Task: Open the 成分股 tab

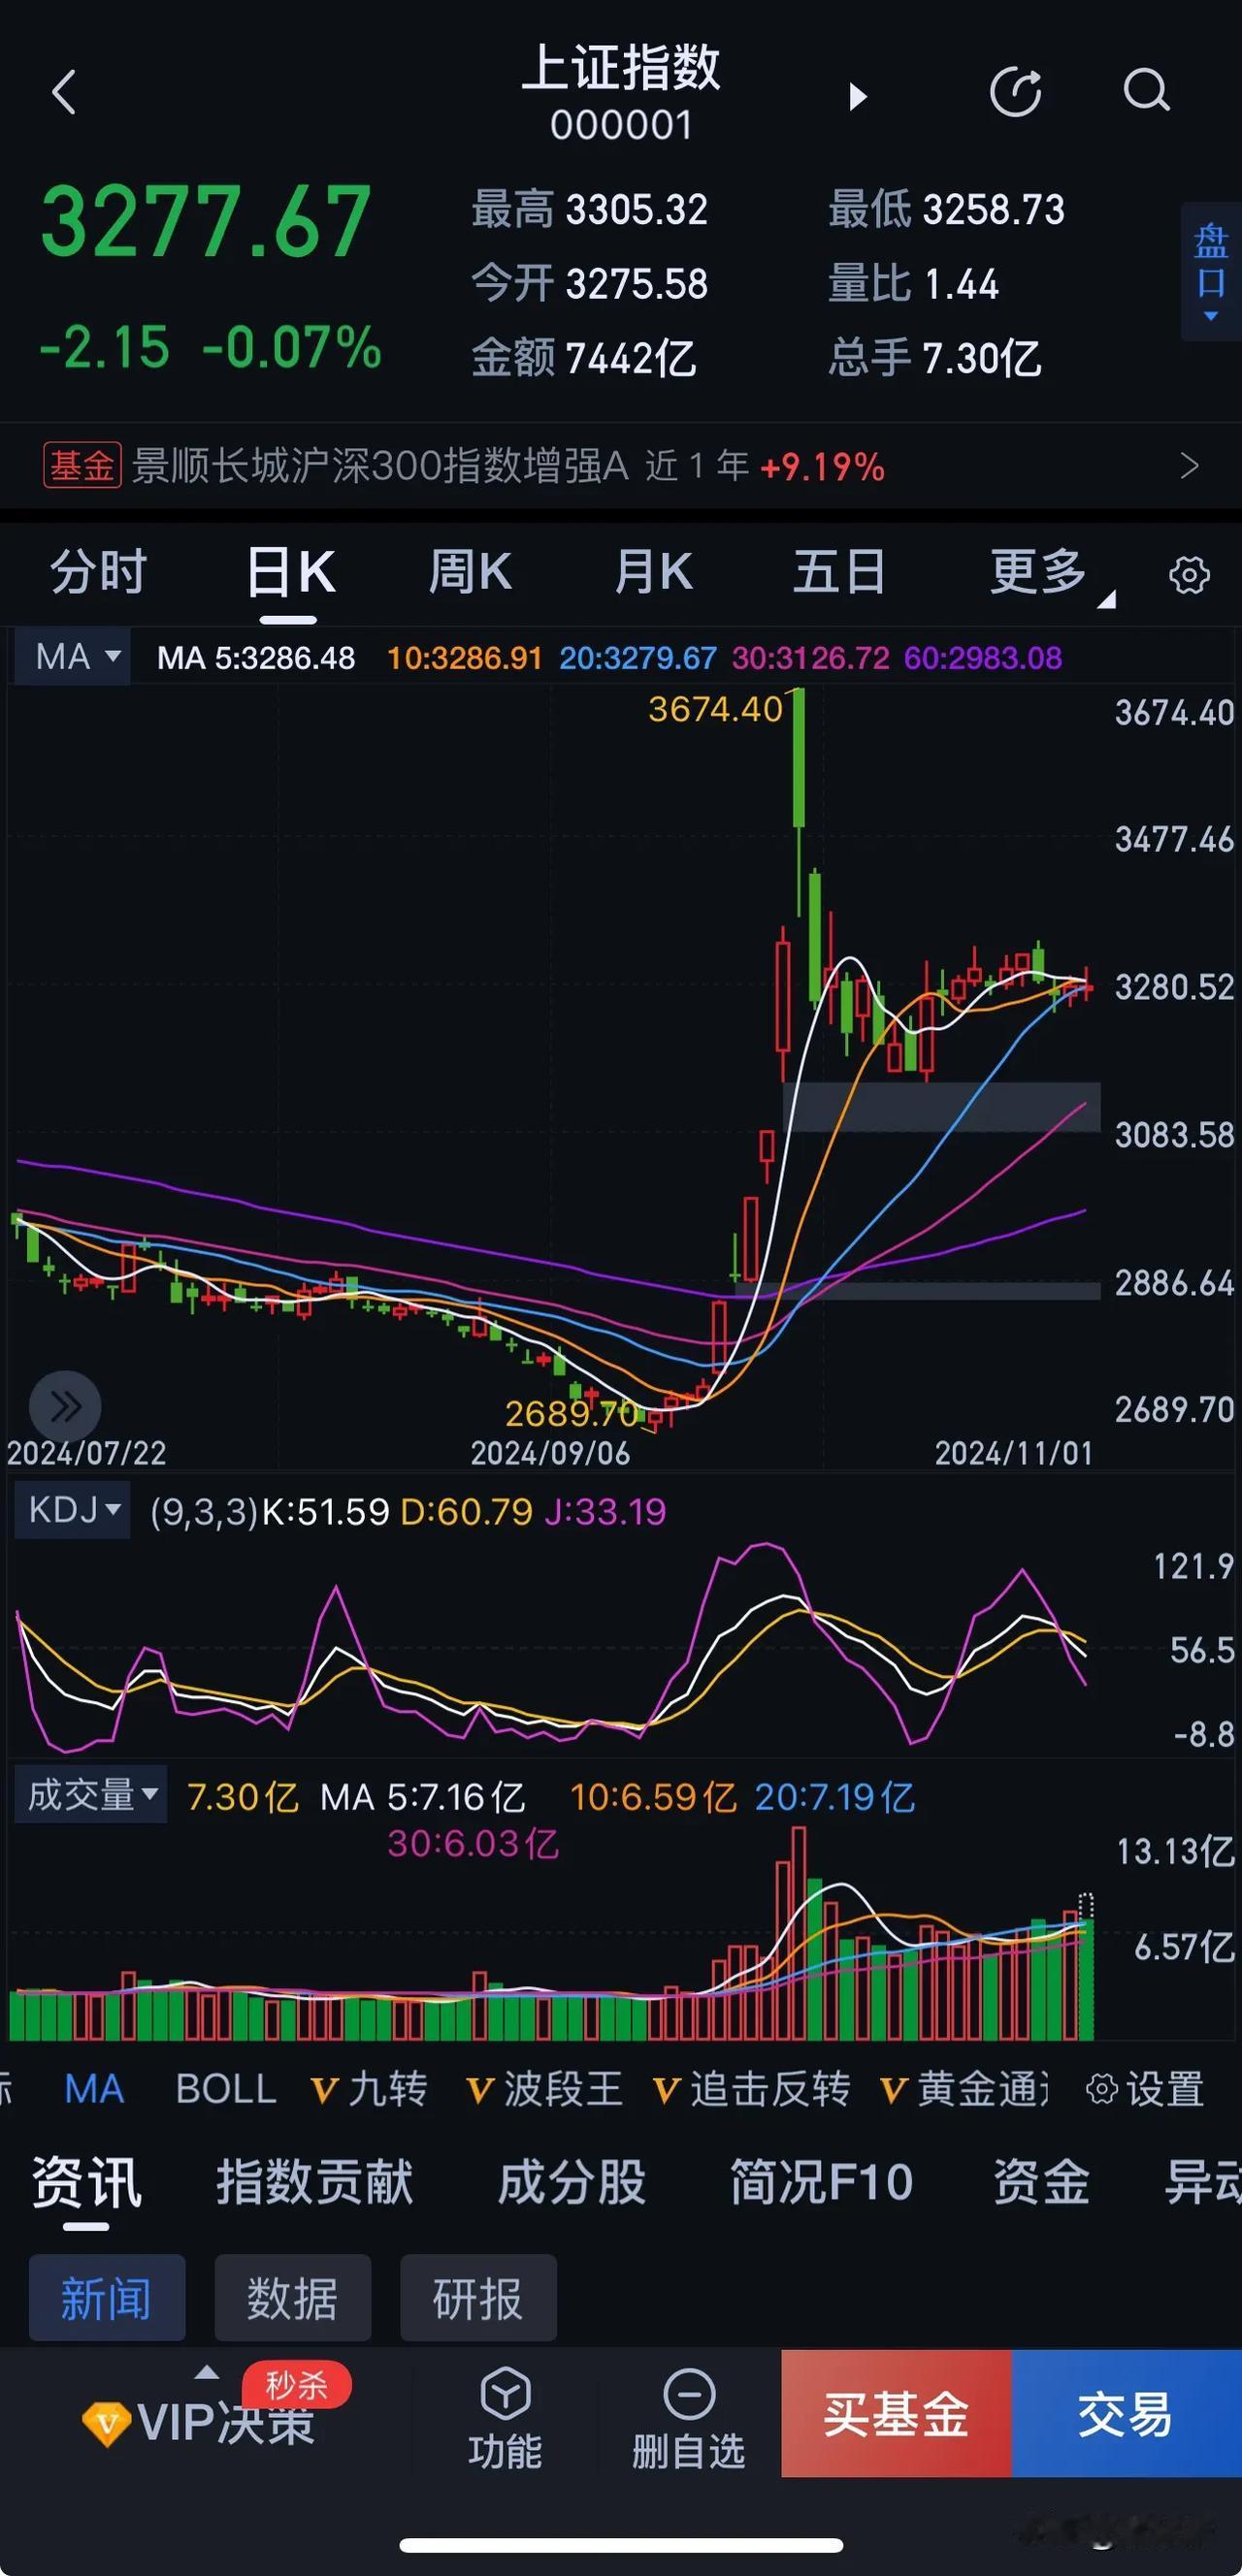Action: point(572,2184)
